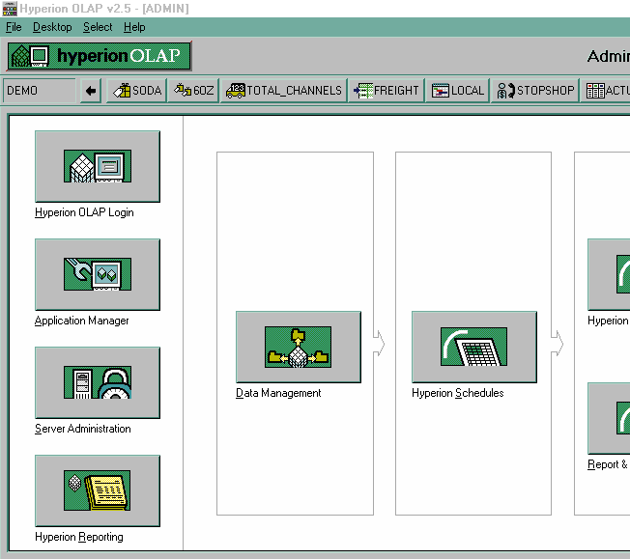Click the Server Administration label

pyautogui.click(x=83, y=429)
